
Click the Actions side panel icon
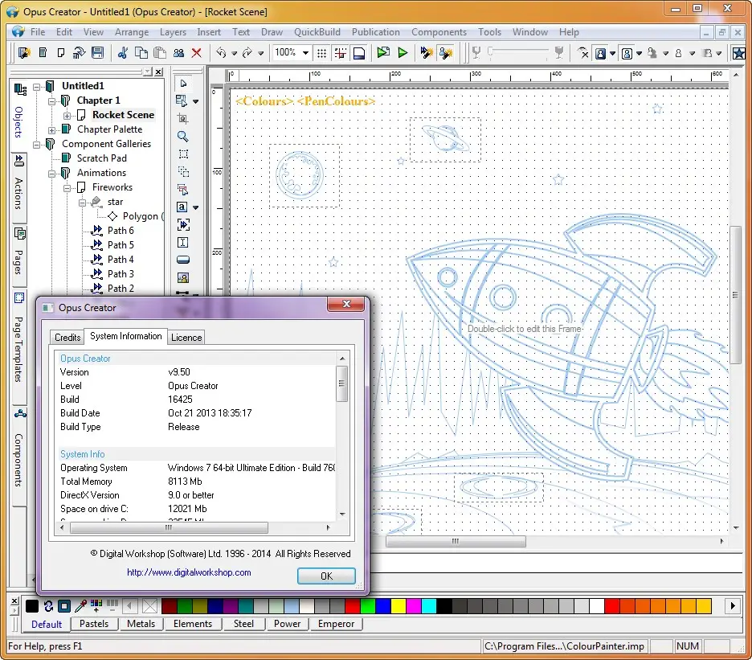tap(19, 161)
